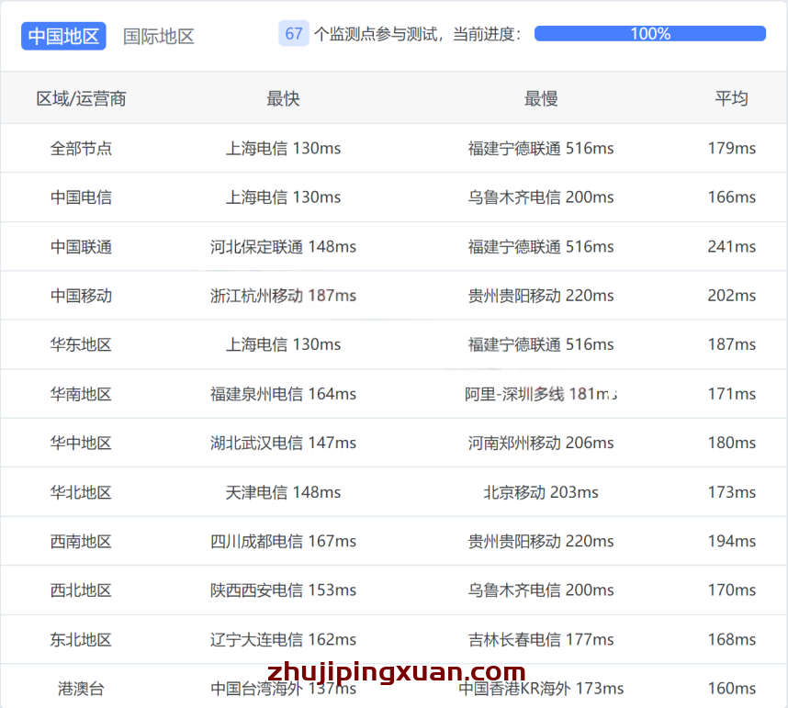This screenshot has width=788, height=708.
Task: Select the 华南地区 row label
Action: point(81,394)
